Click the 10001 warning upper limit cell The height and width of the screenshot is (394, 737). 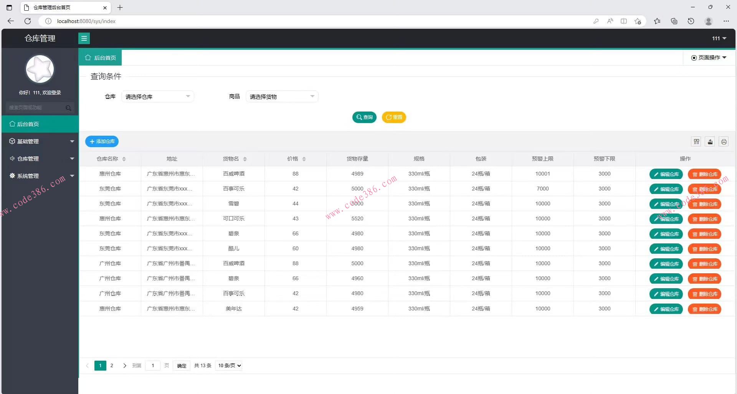click(542, 174)
